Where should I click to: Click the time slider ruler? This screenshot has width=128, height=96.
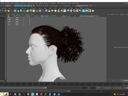pyautogui.click(x=62, y=84)
